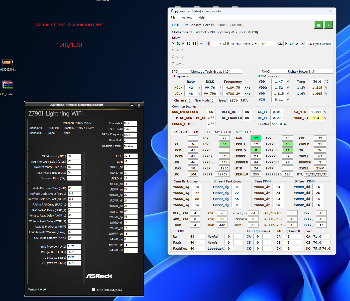Select the Slot 3 radio button

[x=173, y=64]
